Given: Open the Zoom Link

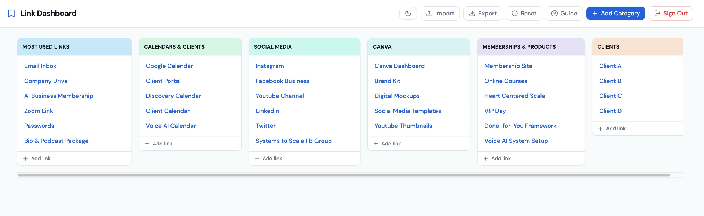Looking at the screenshot, I should click(38, 111).
